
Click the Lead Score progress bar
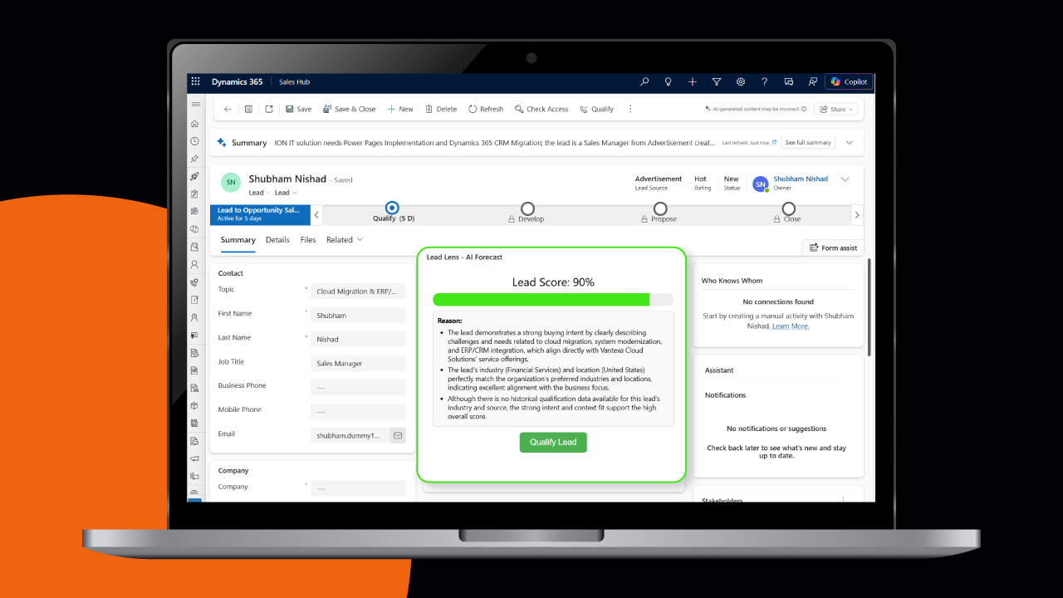pyautogui.click(x=553, y=300)
